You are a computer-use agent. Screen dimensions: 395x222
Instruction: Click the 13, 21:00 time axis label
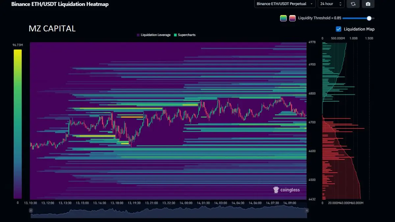coord(151,203)
